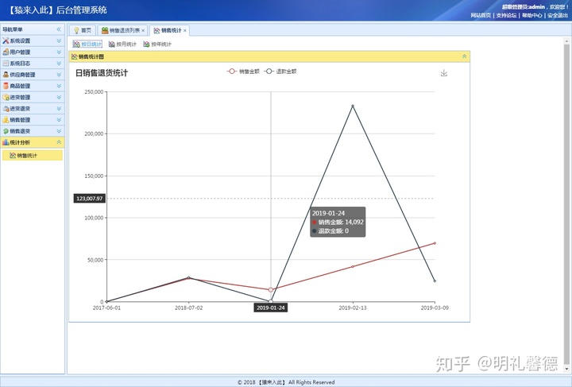Collapse the 统计分析 section chevron
Viewport: 572px width, 387px height.
click(x=59, y=142)
